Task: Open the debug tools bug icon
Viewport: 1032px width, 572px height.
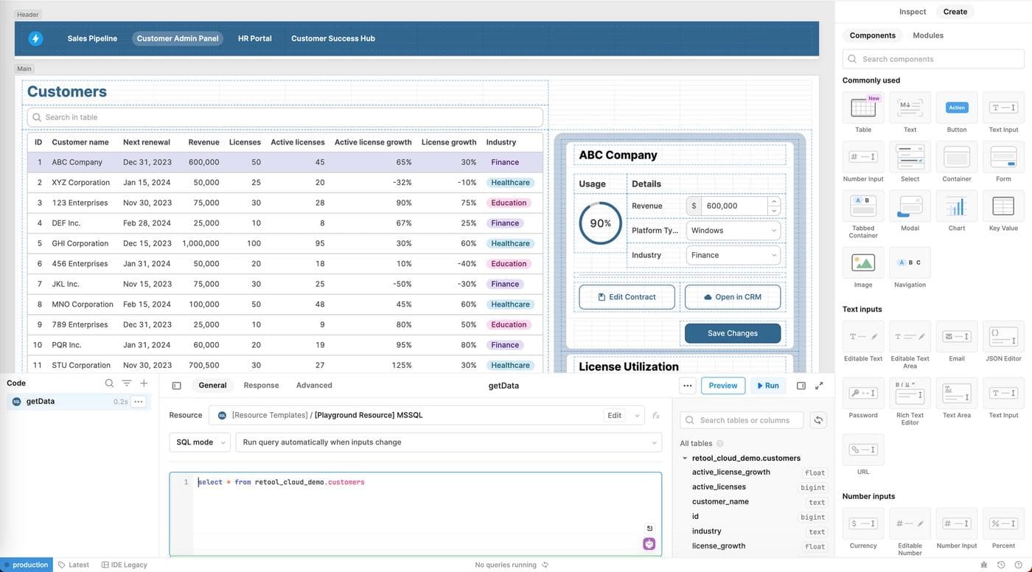Action: tap(983, 565)
